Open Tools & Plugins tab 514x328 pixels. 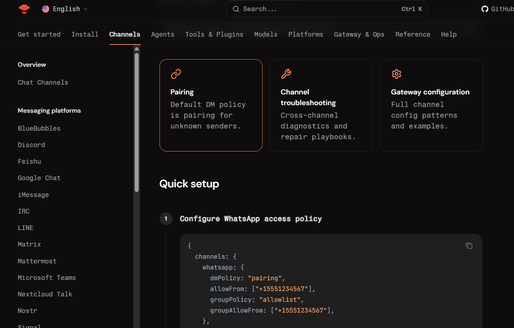(214, 34)
